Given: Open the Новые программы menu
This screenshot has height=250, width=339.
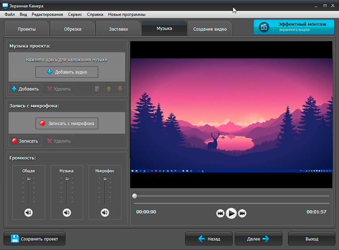Looking at the screenshot, I should point(127,15).
